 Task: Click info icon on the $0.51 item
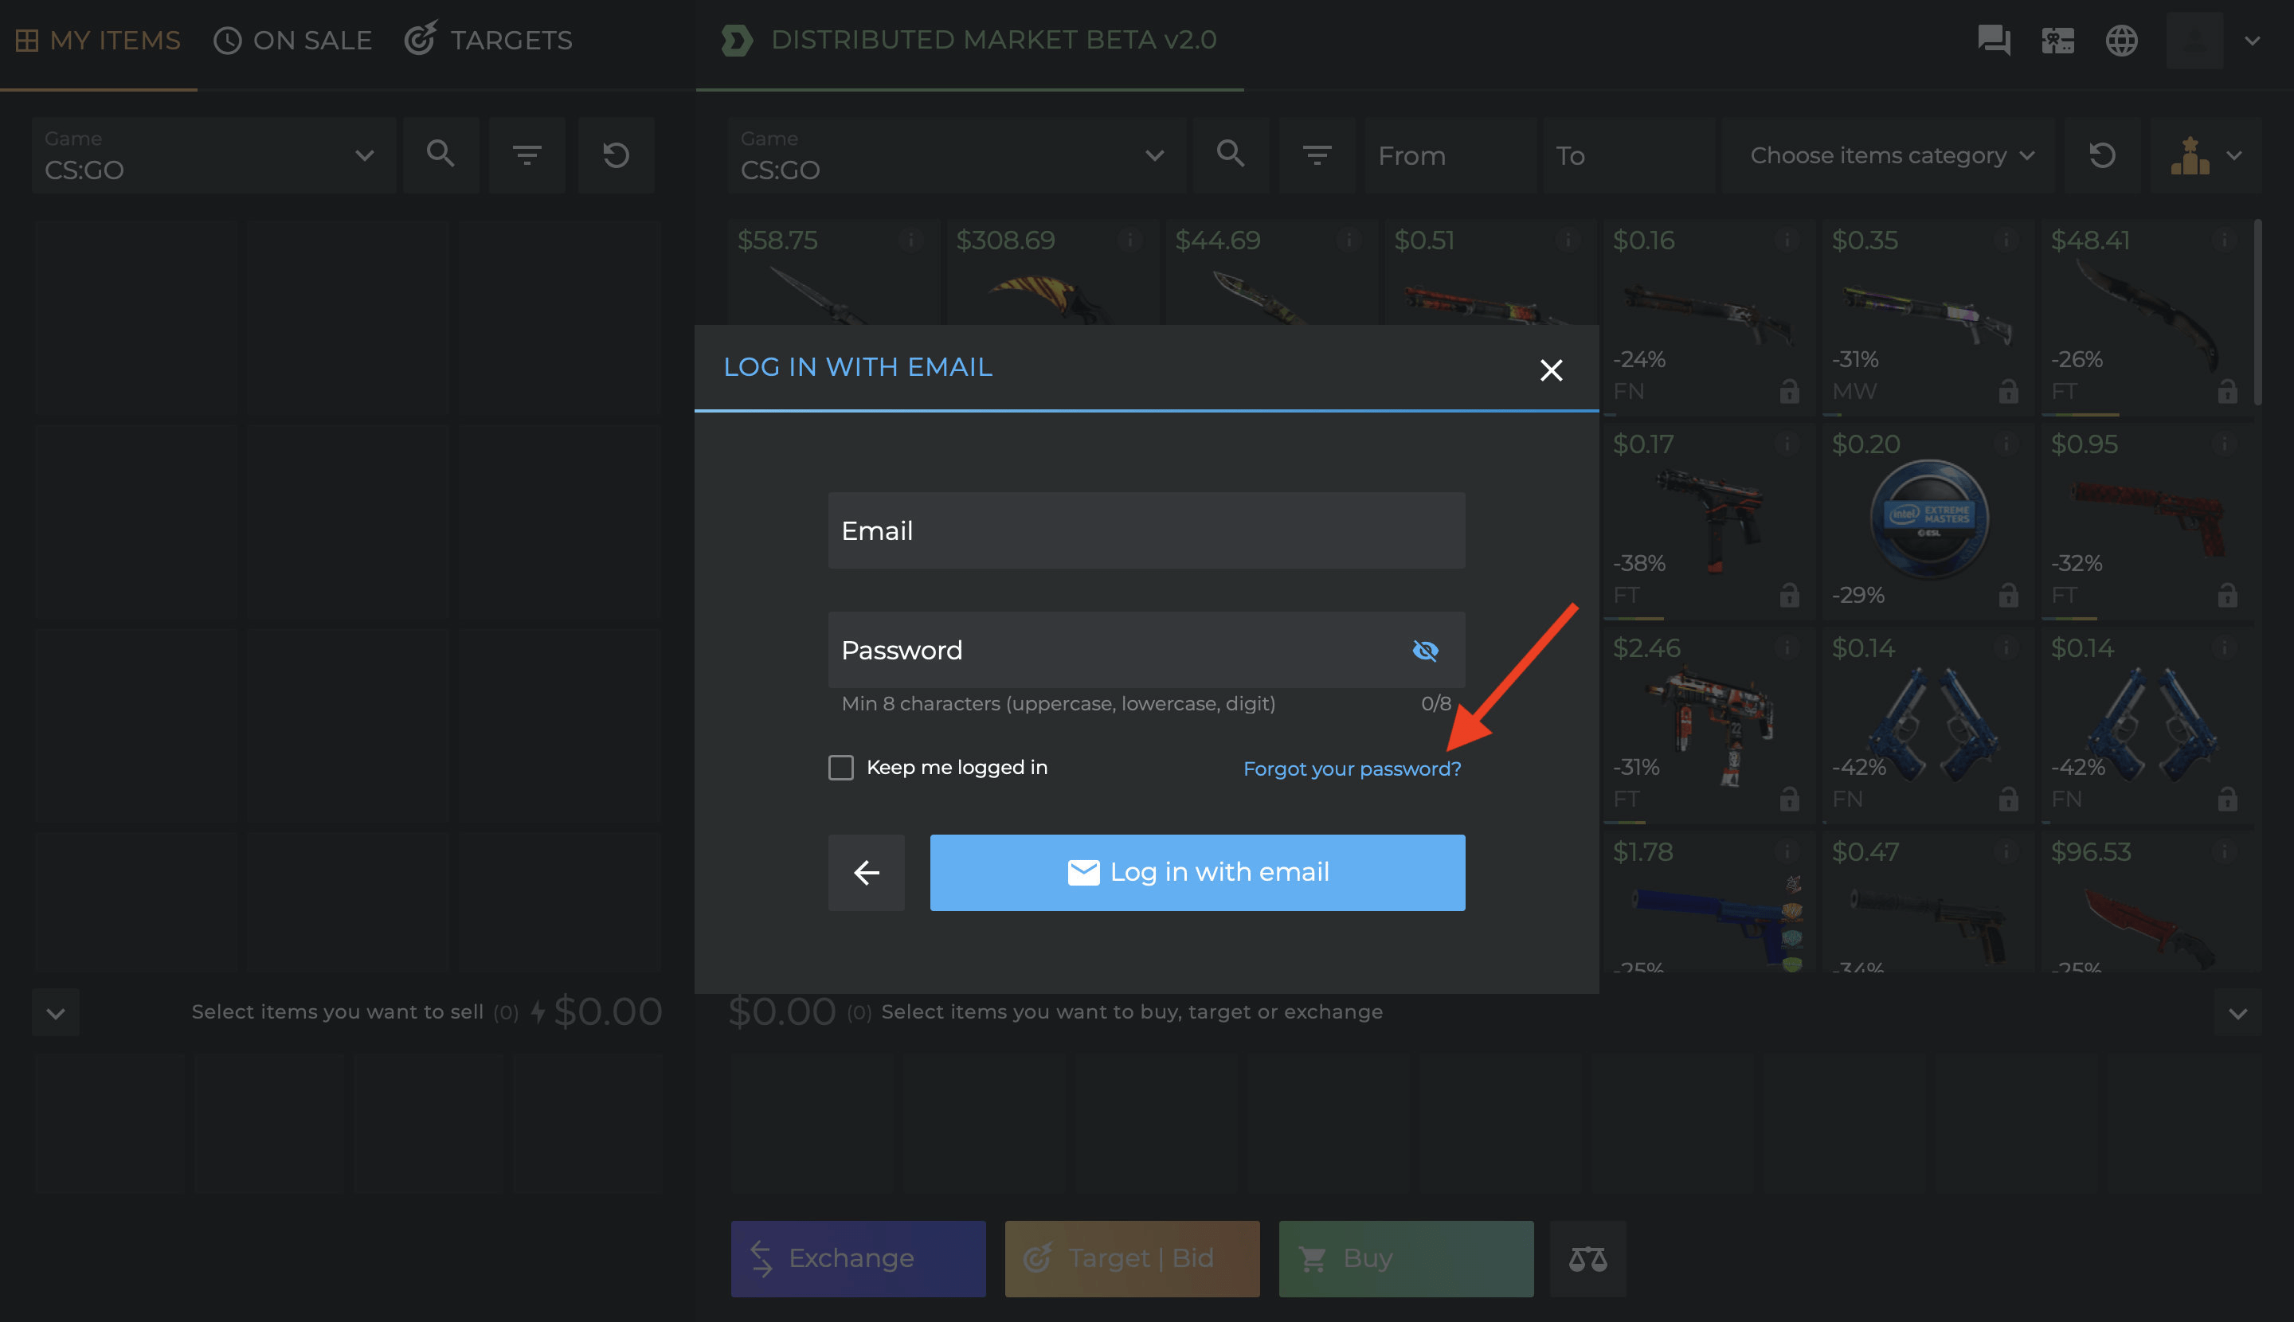[x=1568, y=240]
